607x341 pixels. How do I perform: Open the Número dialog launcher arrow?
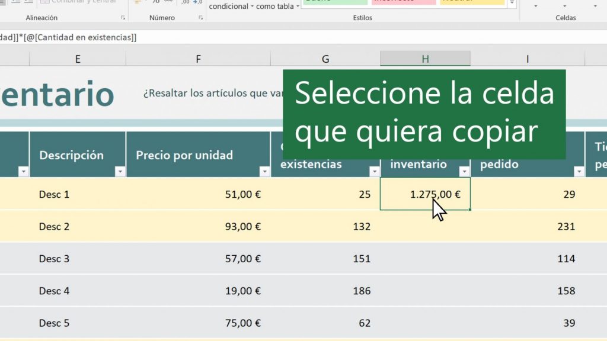[x=201, y=17]
